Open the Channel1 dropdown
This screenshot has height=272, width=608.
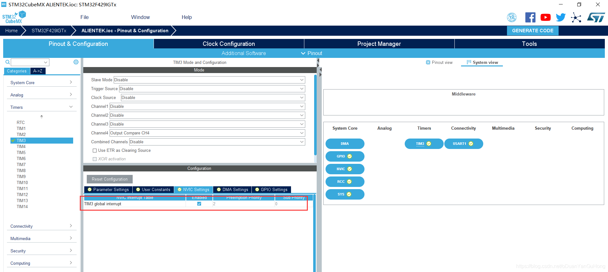[207, 107]
